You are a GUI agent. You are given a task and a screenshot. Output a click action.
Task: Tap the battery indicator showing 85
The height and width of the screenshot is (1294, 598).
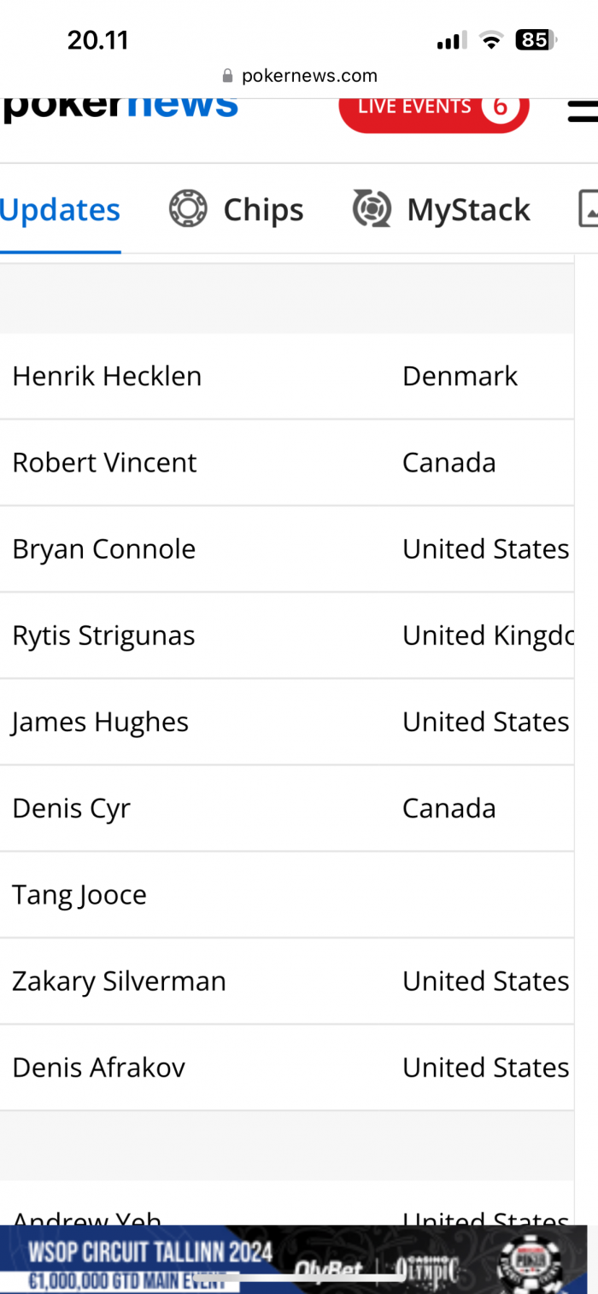point(536,39)
